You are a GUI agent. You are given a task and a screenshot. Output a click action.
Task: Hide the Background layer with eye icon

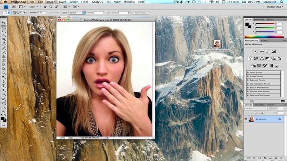[246, 119]
